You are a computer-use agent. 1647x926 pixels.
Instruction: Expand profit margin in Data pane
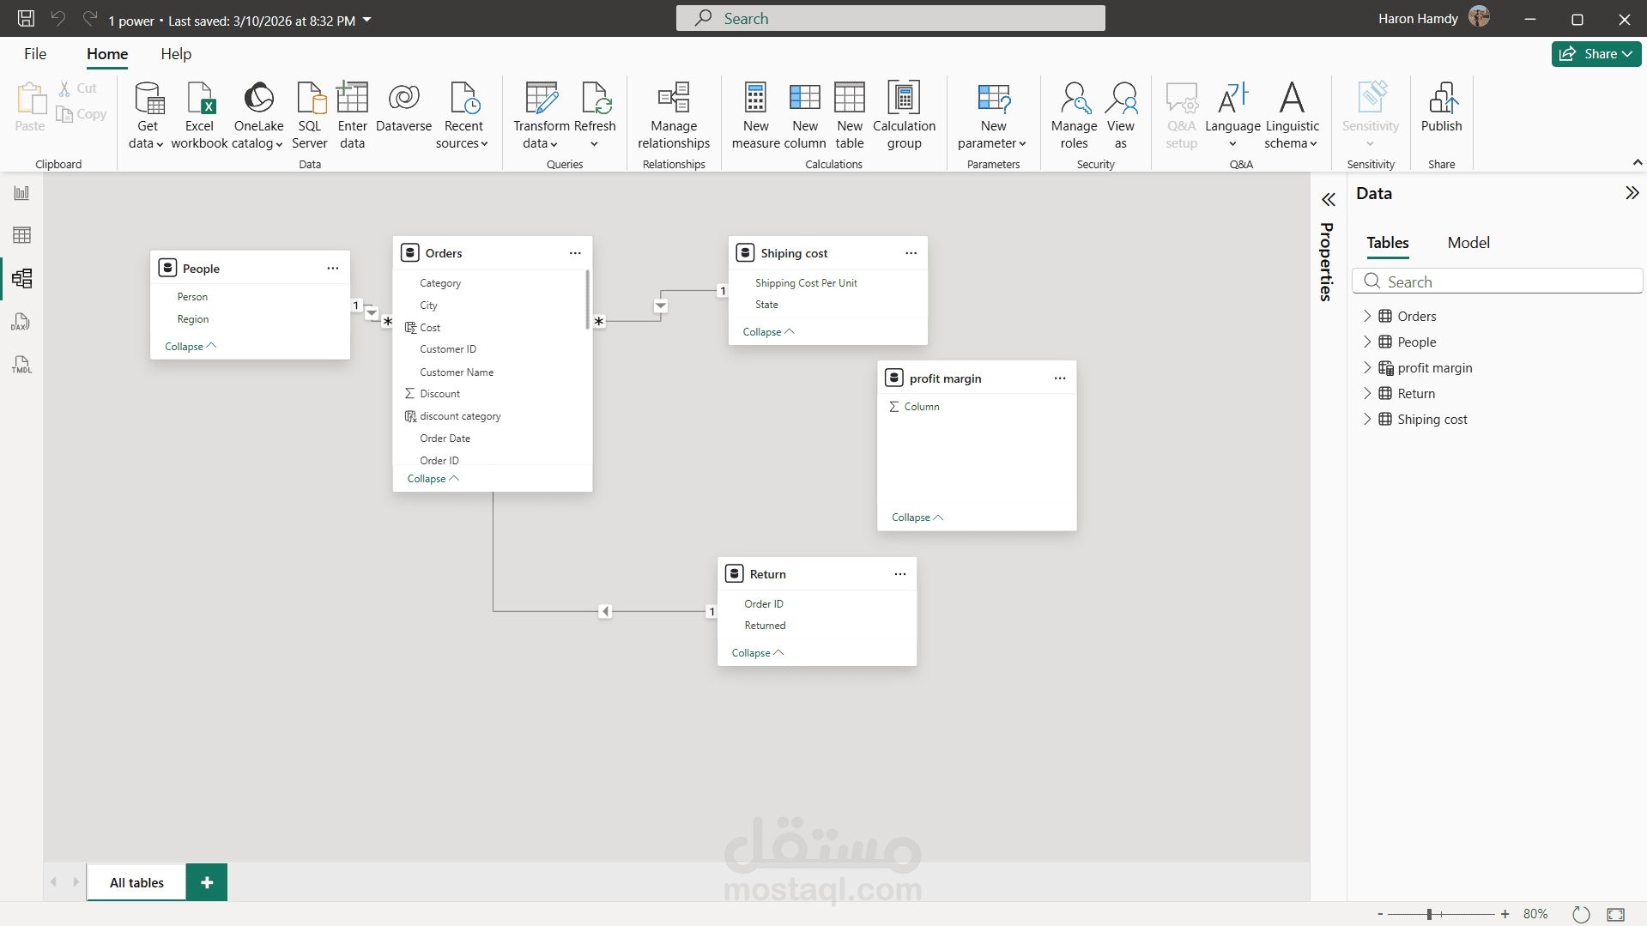tap(1367, 368)
